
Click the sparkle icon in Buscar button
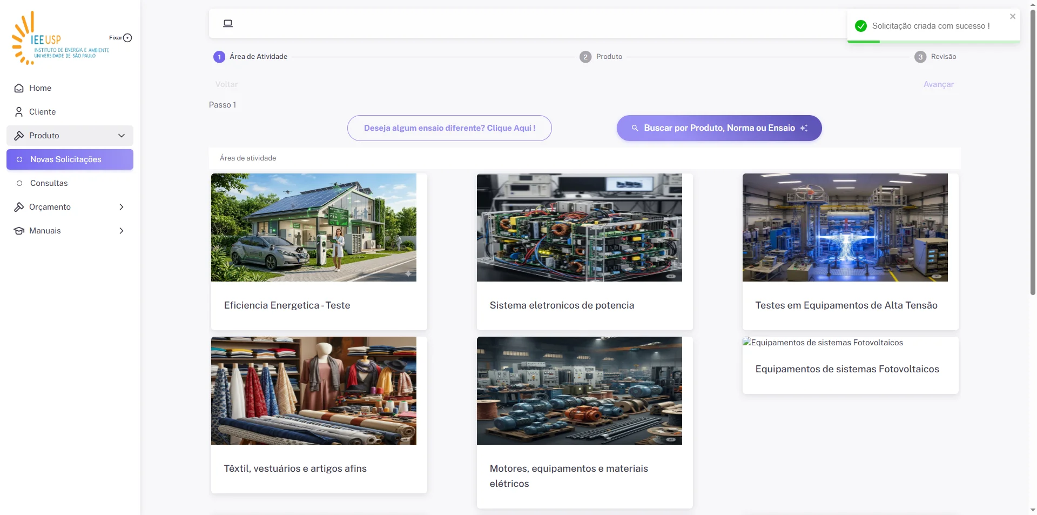click(804, 128)
